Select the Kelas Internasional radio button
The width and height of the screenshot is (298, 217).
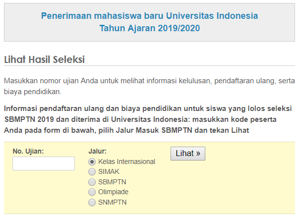point(92,162)
